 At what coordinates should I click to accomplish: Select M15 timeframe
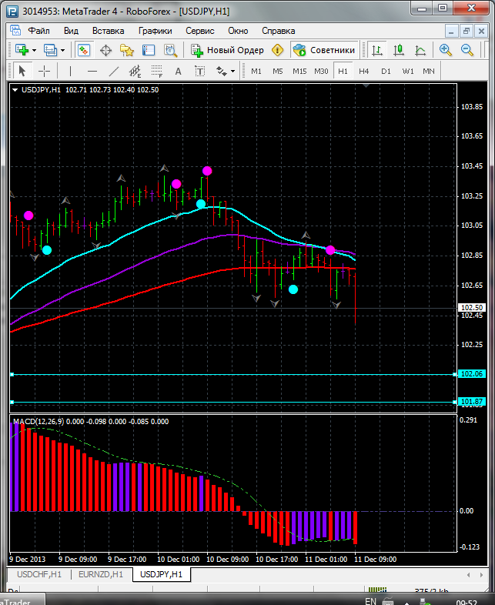(299, 71)
